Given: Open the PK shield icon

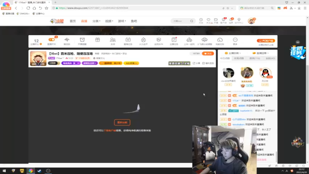Looking at the screenshot, I should [x=159, y=40].
